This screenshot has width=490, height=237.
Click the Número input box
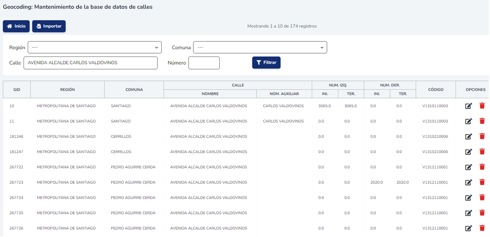(x=204, y=63)
